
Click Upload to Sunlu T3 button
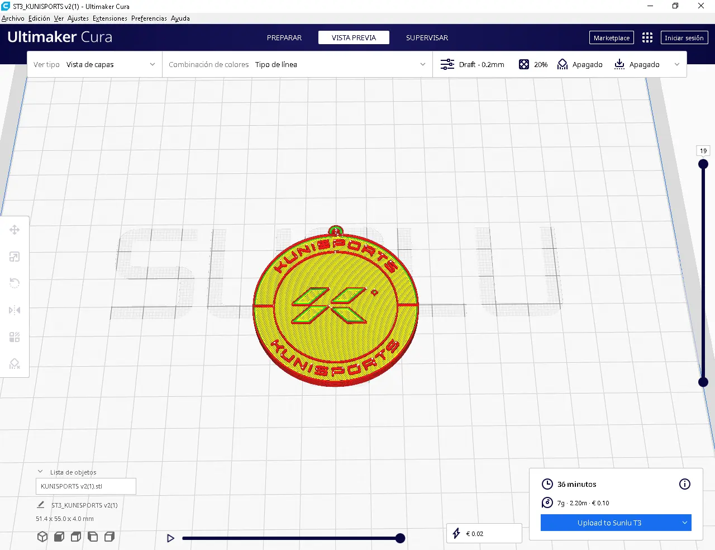point(609,523)
